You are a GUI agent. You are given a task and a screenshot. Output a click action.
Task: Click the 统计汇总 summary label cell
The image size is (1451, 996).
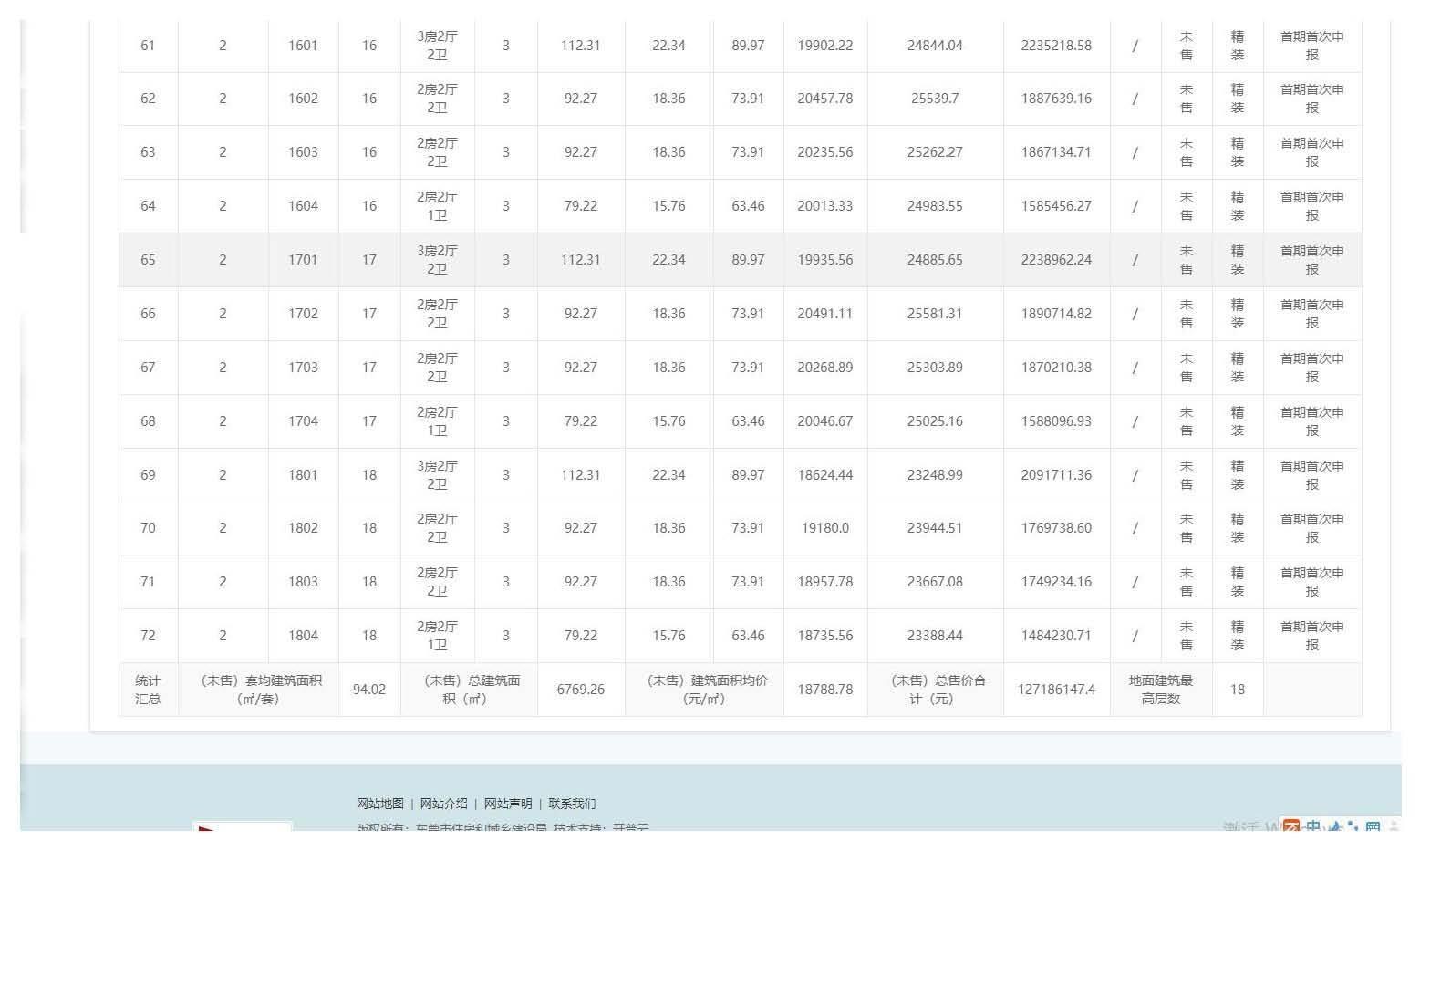(x=148, y=690)
